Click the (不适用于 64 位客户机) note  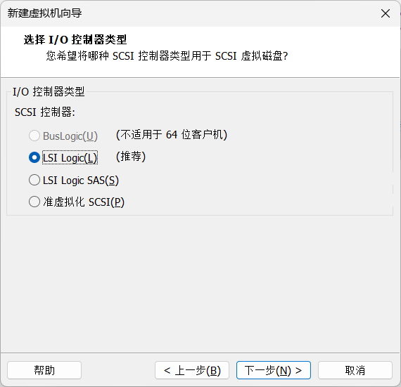coord(172,135)
